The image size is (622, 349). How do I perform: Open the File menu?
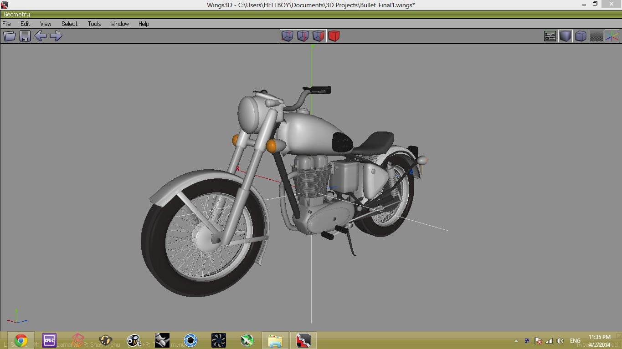(7, 24)
